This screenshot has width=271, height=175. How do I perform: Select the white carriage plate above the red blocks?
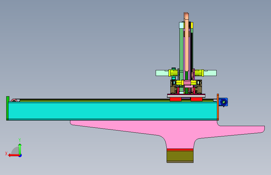pos(186,96)
